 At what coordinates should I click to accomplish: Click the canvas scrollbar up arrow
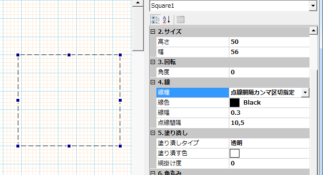[138, 3]
